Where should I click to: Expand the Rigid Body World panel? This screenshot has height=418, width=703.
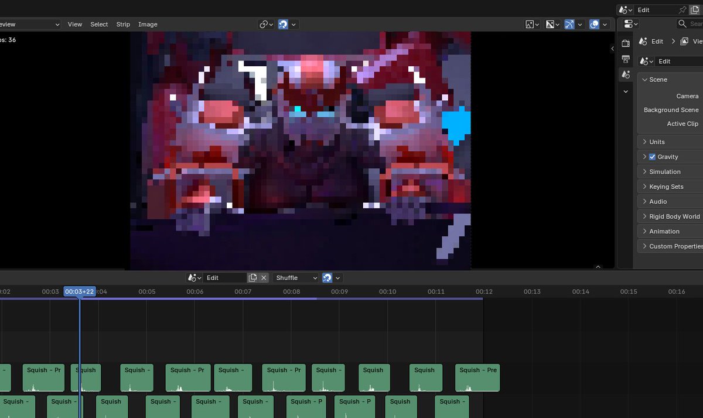(670, 216)
